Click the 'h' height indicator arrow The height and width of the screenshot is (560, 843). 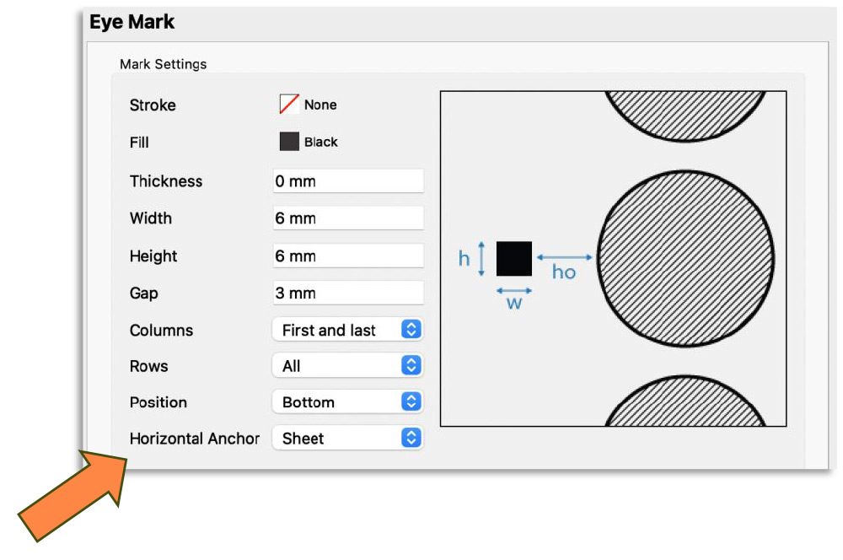pyautogui.click(x=481, y=258)
